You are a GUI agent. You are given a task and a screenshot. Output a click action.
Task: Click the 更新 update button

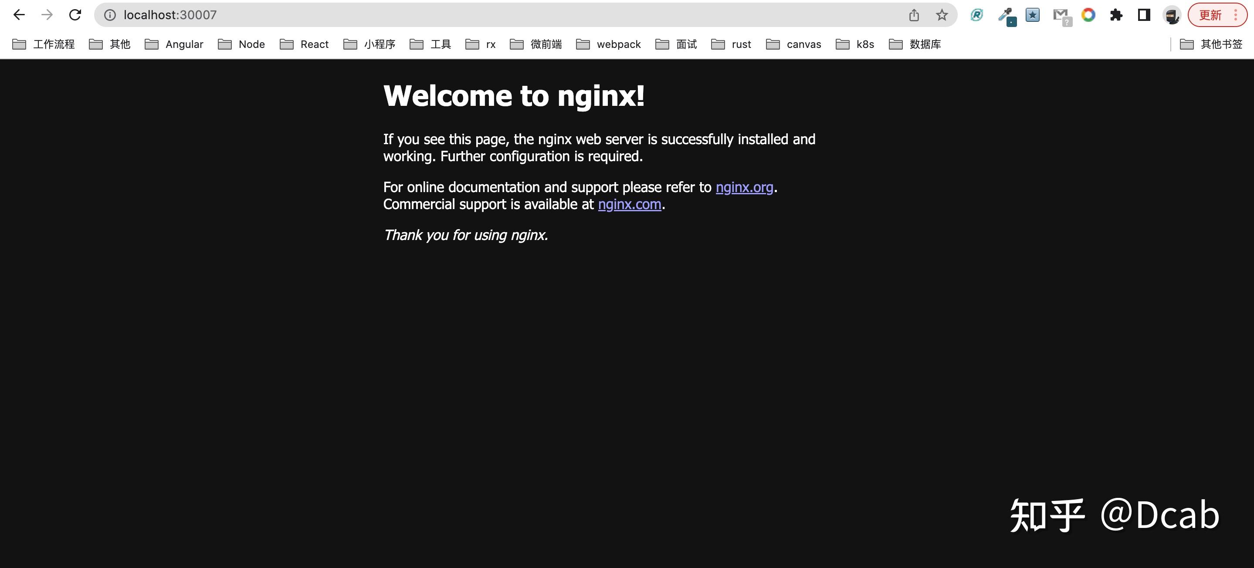[1210, 15]
